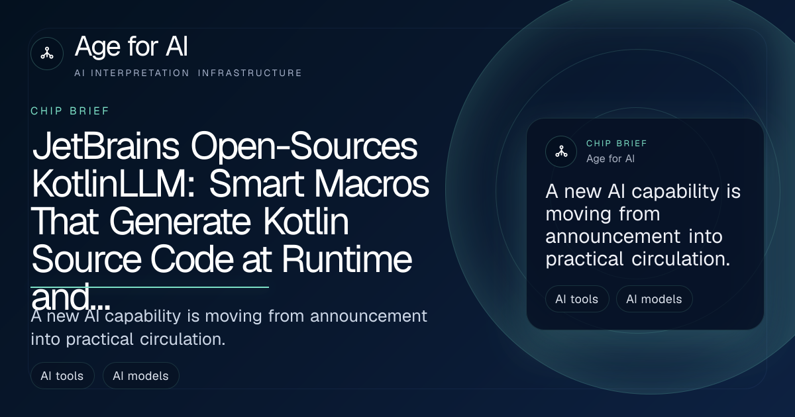Click the green 'CHIP BRIEF' label above headline
Screen dimensions: 795x417
(x=70, y=111)
